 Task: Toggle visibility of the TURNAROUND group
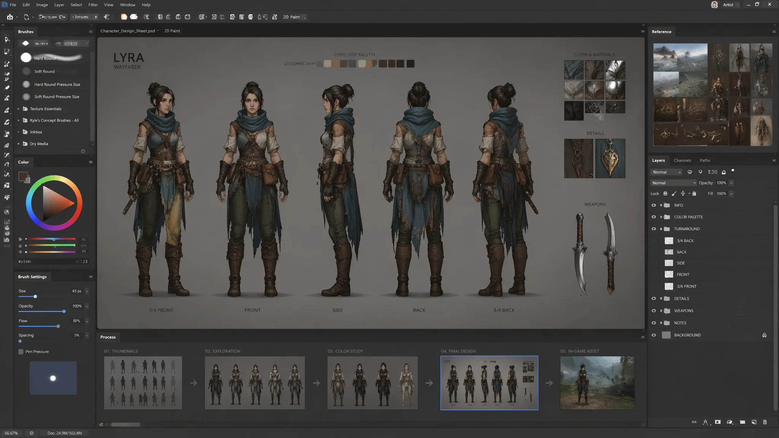click(x=653, y=229)
